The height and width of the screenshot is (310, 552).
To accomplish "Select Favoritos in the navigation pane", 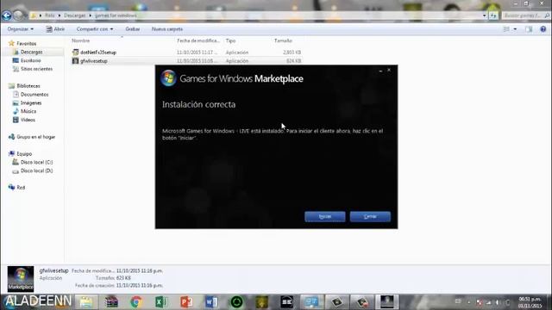I will point(26,44).
